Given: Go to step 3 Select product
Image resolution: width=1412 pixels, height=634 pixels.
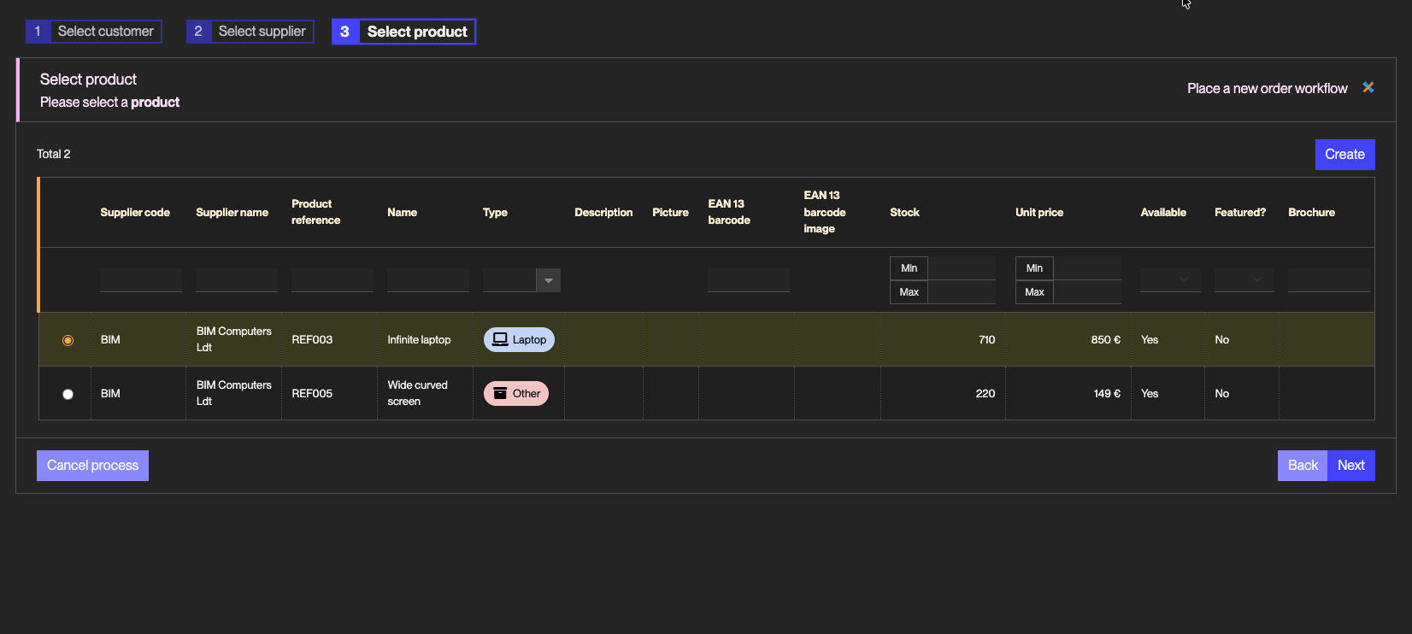Looking at the screenshot, I should [x=403, y=32].
